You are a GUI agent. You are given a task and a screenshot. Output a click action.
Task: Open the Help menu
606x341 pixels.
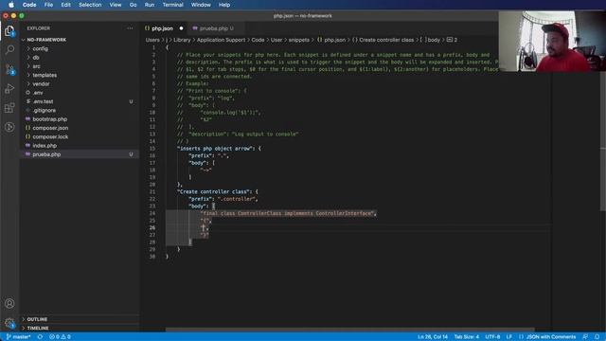click(x=224, y=5)
